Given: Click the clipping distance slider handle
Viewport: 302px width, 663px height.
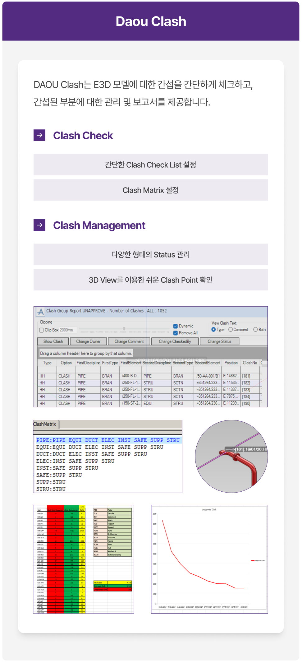Looking at the screenshot, I should coord(124,329).
